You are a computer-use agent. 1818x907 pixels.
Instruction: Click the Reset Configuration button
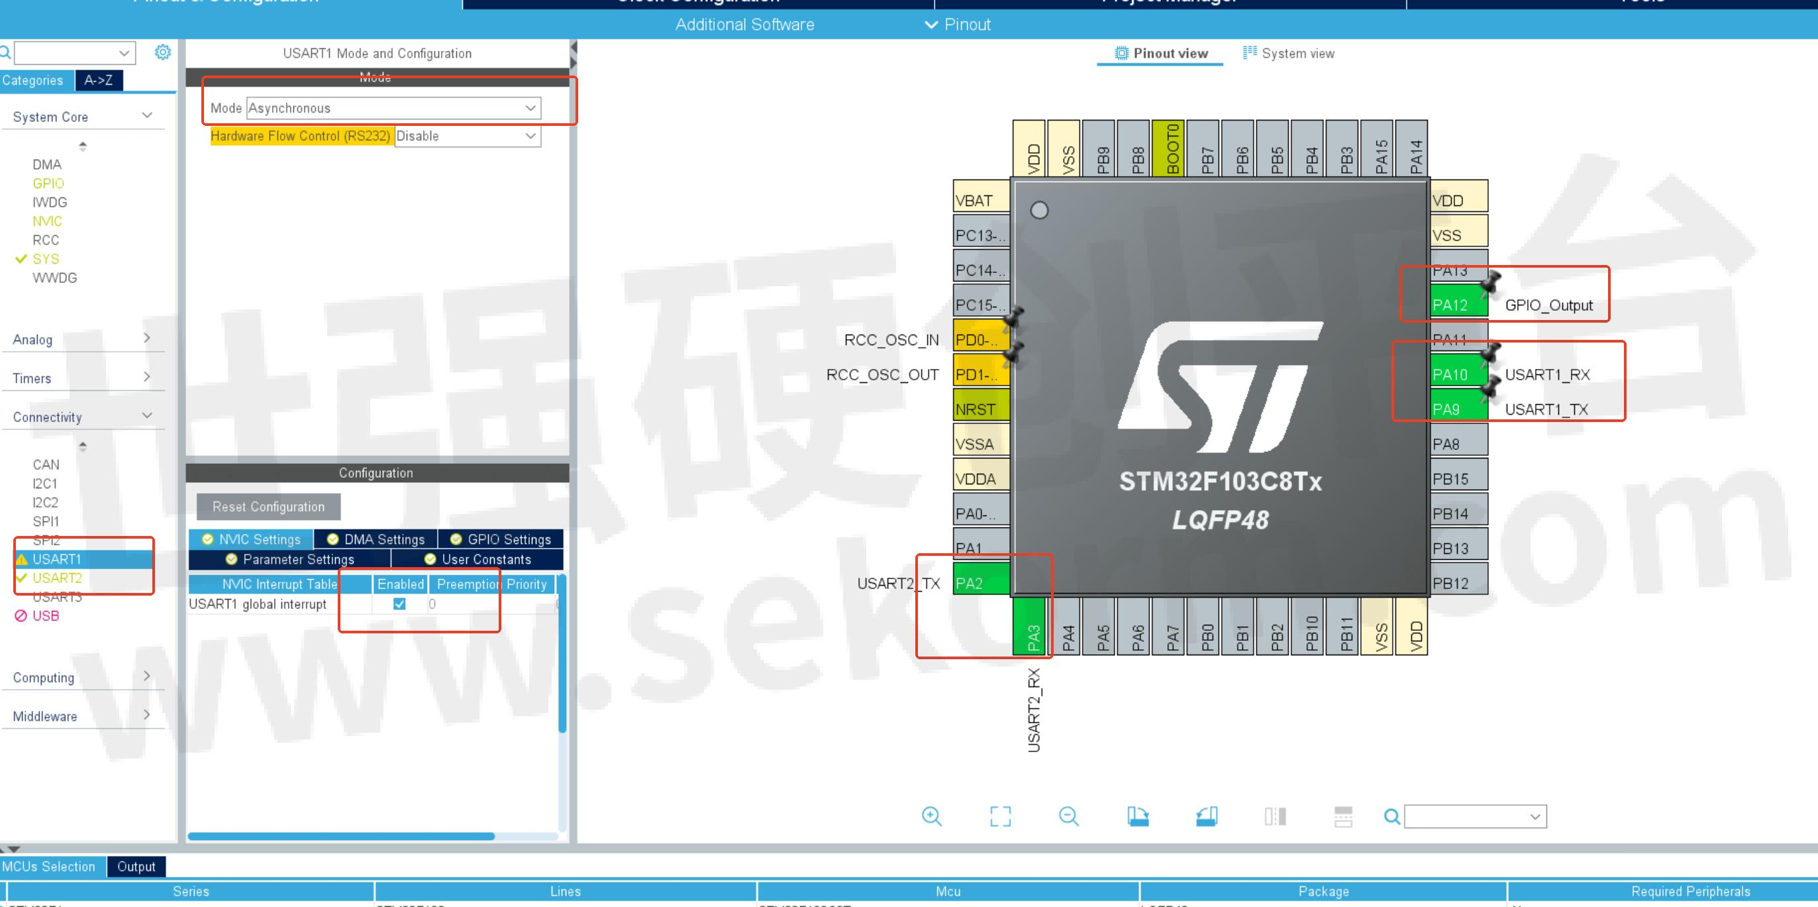click(x=267, y=506)
